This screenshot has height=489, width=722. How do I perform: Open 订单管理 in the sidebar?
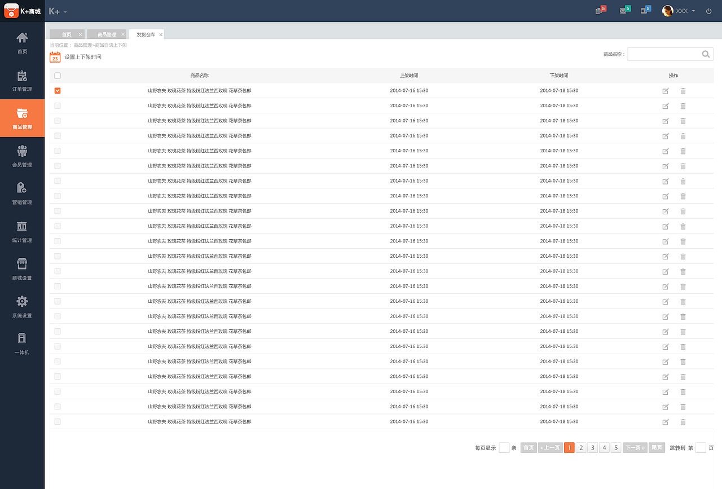coord(22,81)
